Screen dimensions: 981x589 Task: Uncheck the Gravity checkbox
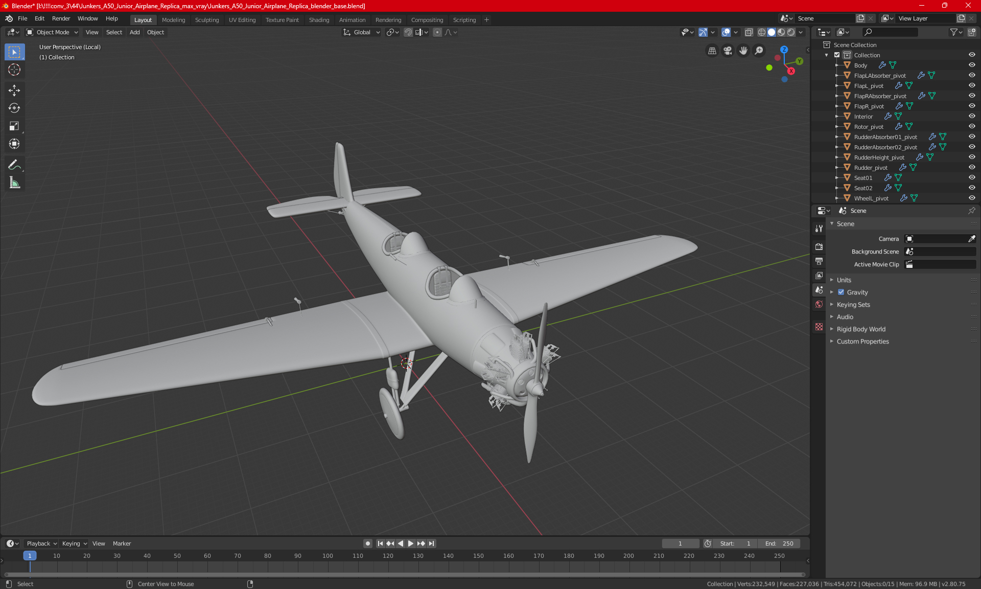(x=841, y=292)
